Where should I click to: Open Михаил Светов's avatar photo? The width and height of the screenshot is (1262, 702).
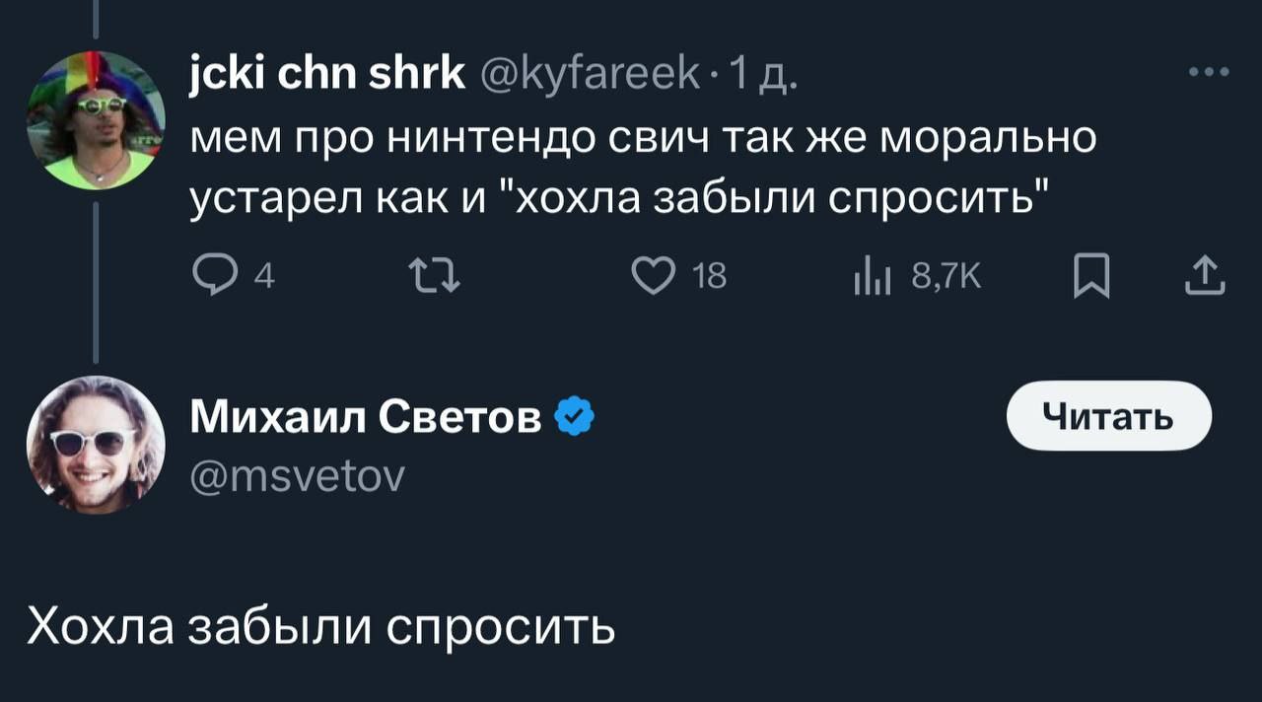pos(96,445)
